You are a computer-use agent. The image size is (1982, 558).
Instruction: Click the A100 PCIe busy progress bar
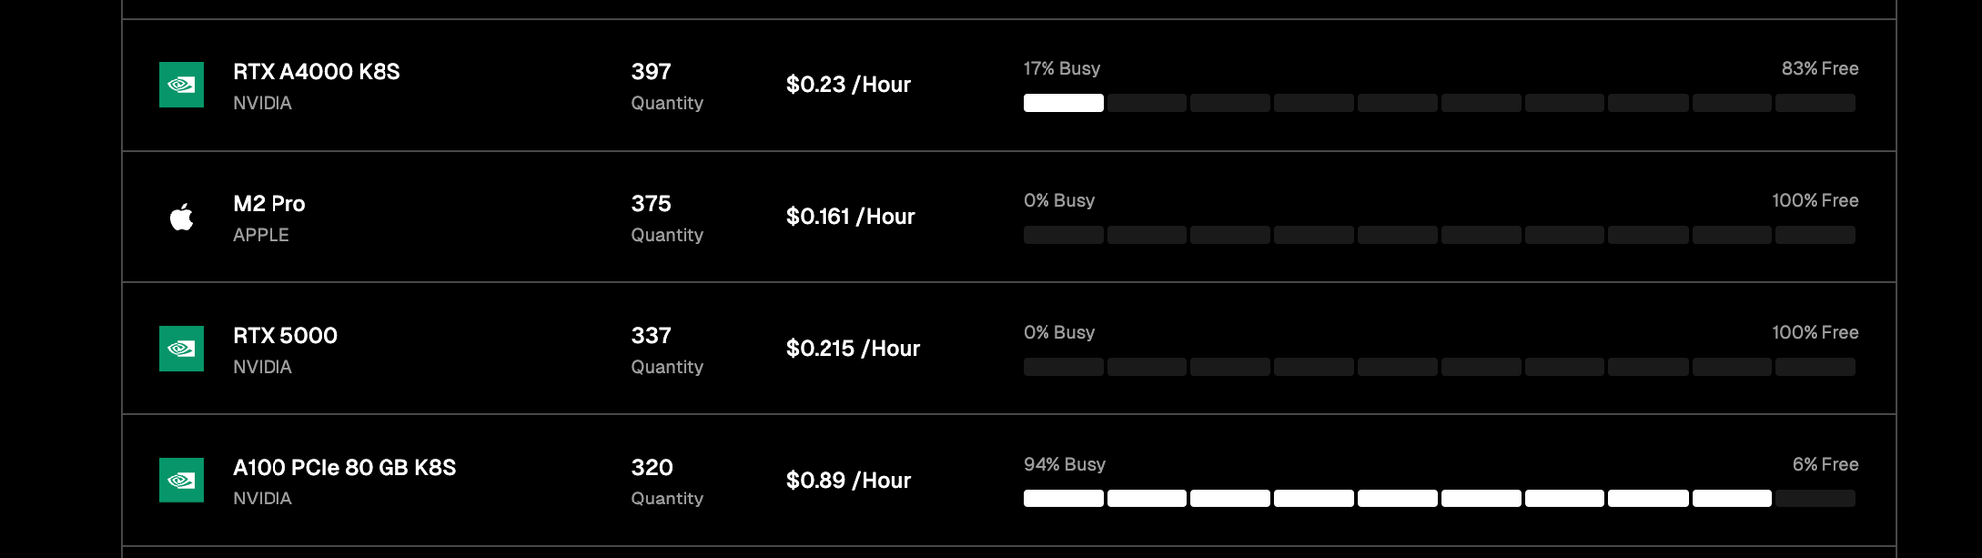tap(1439, 499)
